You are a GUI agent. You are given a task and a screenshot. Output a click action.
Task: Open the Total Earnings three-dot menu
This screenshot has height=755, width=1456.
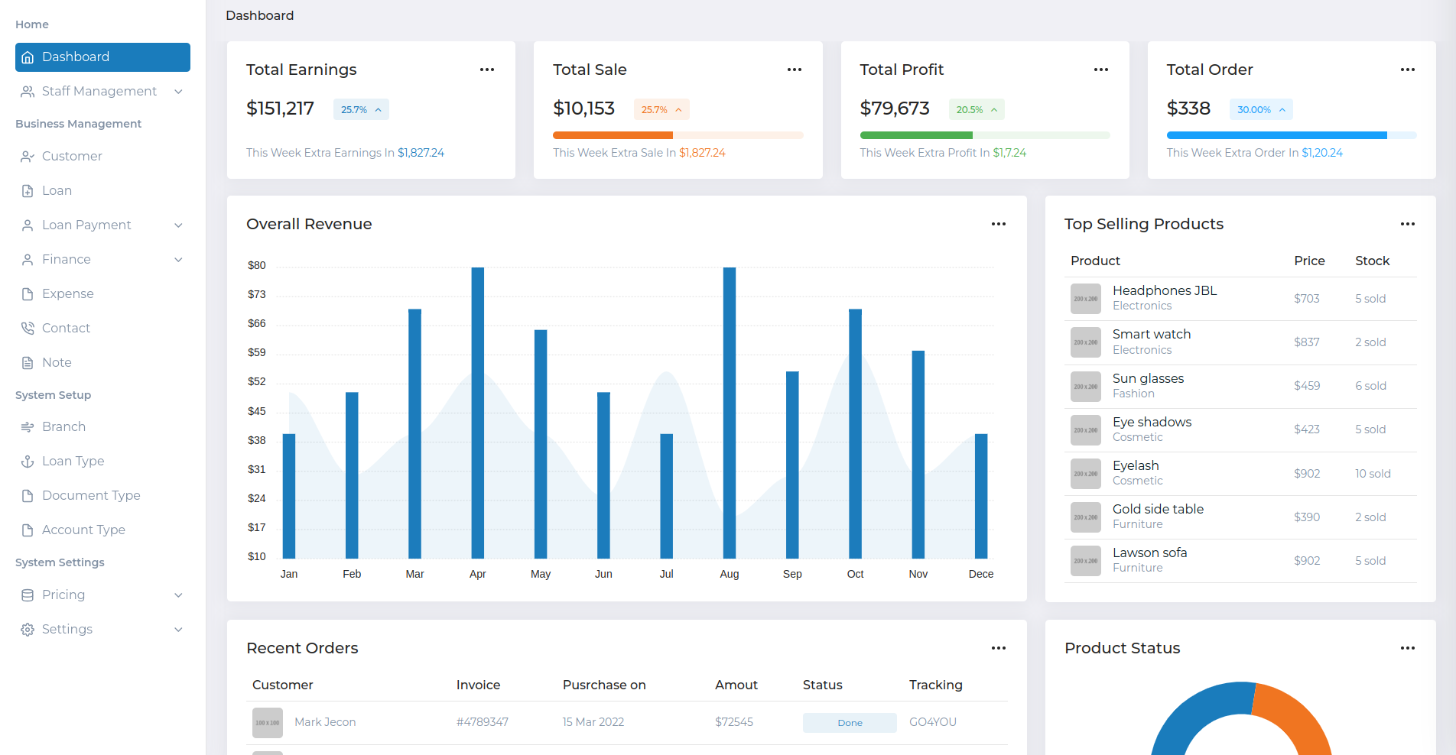point(487,70)
